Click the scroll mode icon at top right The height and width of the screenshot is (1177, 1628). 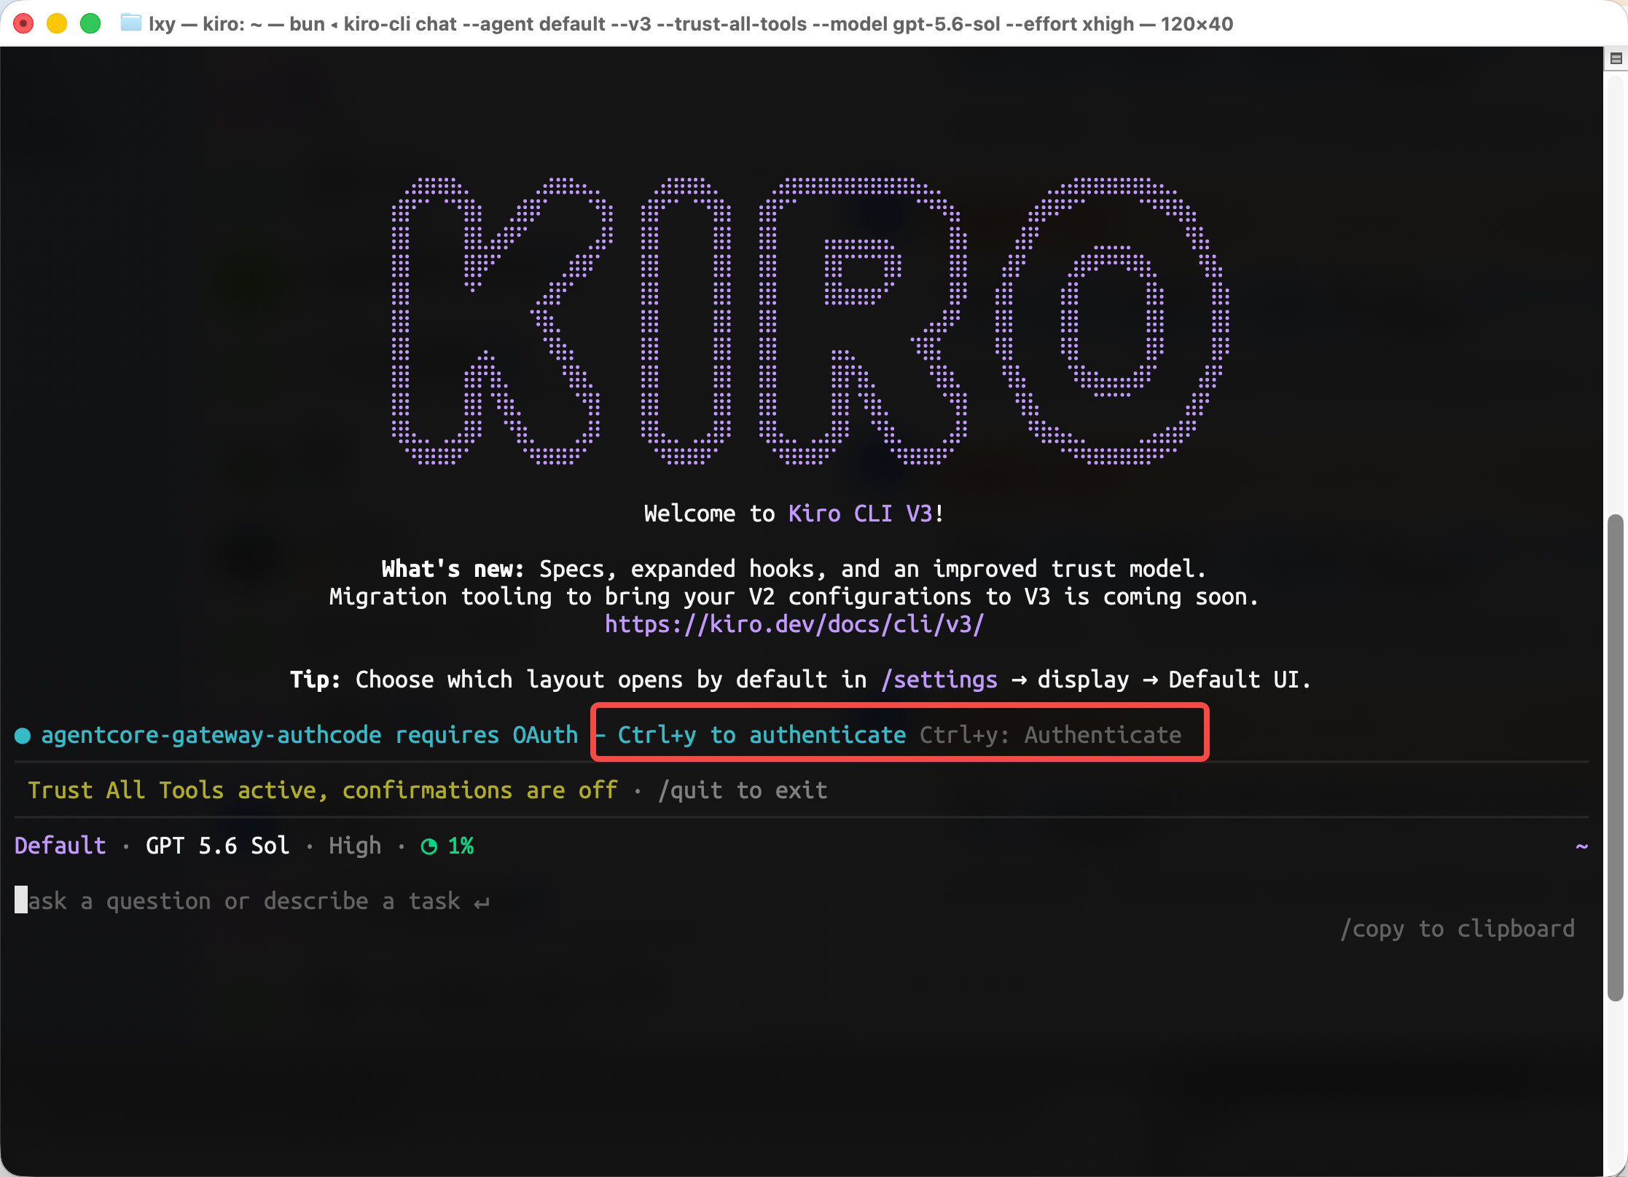(x=1616, y=58)
